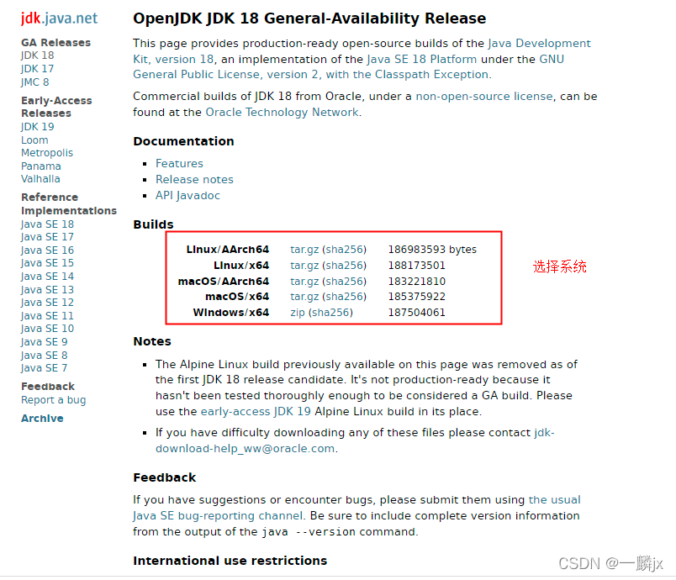View sha256 for the macOS/x64 build
676x580 pixels.
[344, 297]
